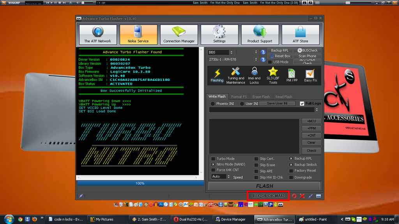Screen dimensions: 399x224
Task: Enable Skip Cert. checkbox
Action: pos(256,159)
